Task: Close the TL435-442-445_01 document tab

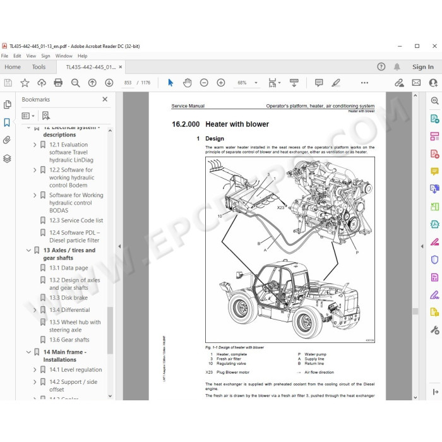Action: [121, 67]
